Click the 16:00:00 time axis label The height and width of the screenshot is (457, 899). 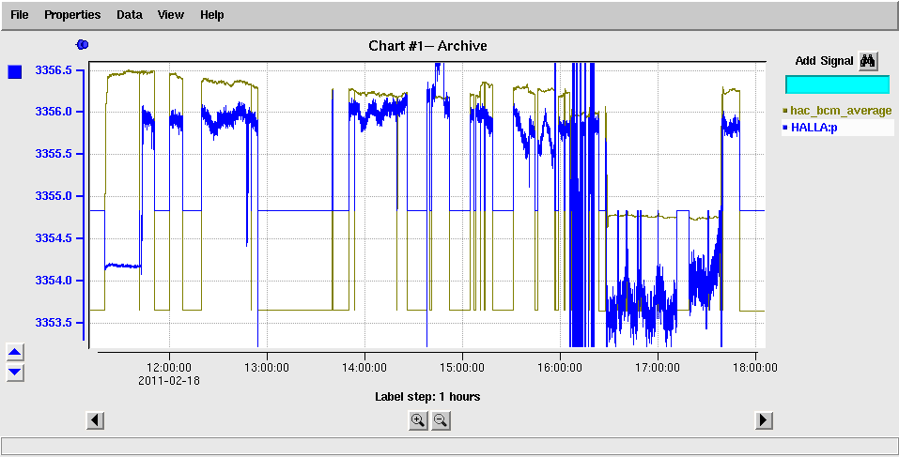(x=560, y=368)
